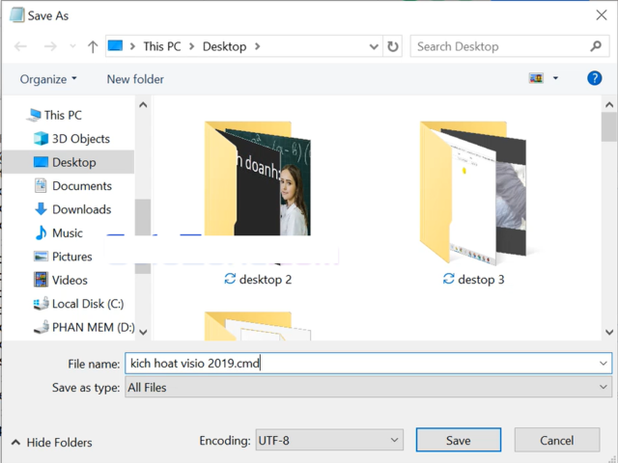Screen dimensions: 618x463
Task: Open the view options dropdown arrow
Action: (555, 78)
